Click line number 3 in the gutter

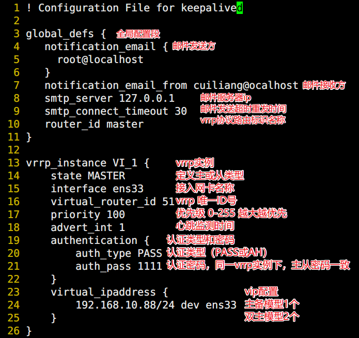click(x=17, y=34)
